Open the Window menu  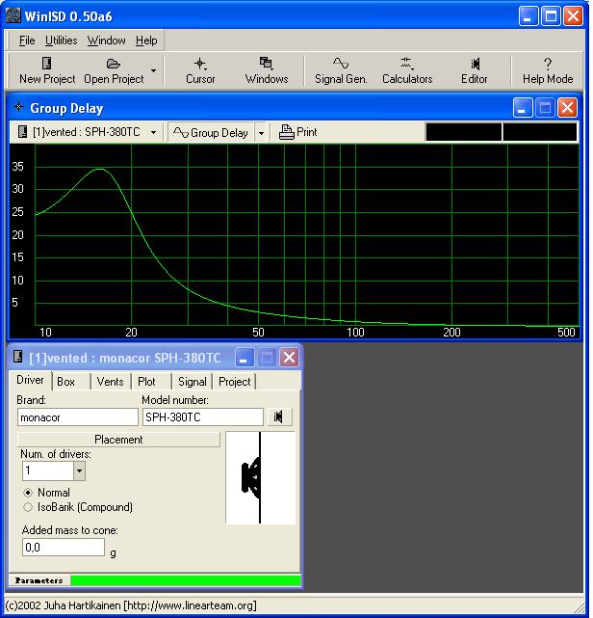tap(106, 40)
